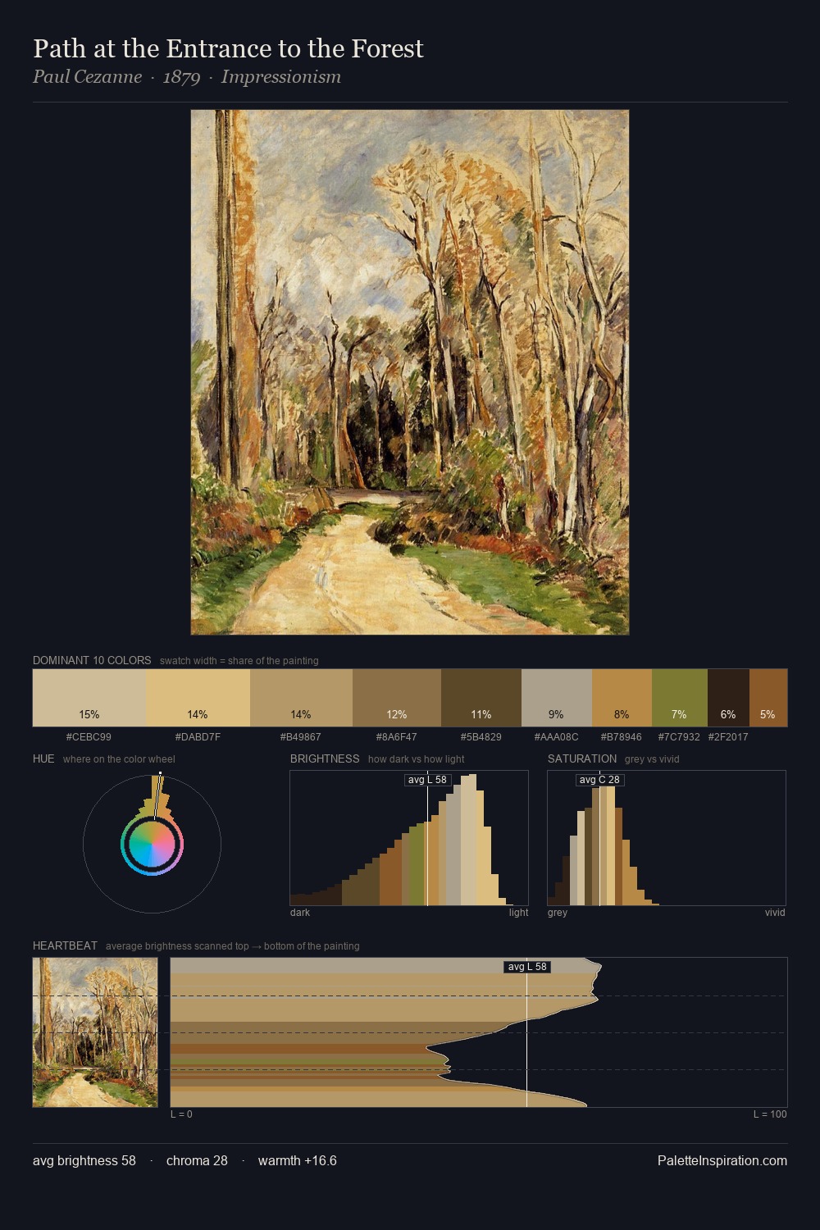Click the 'dark' axis label under brightness
The image size is (820, 1230).
300,913
